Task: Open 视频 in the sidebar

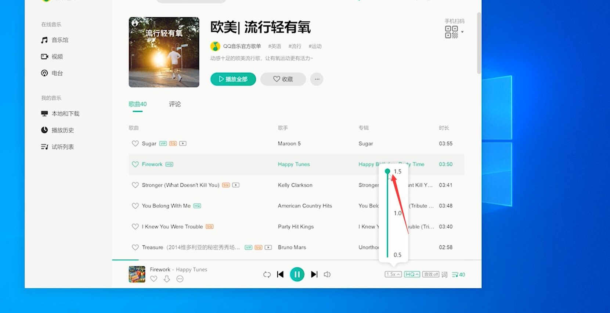Action: coord(52,57)
